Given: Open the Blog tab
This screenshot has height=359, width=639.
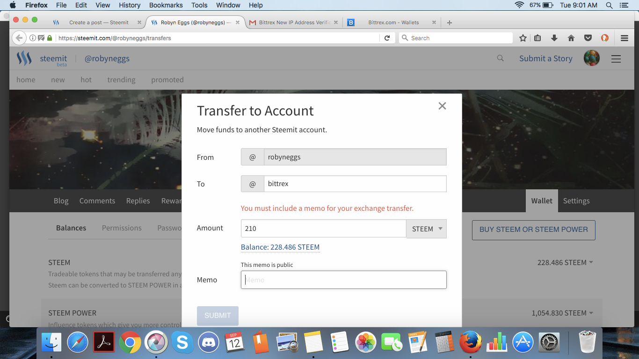Looking at the screenshot, I should tap(61, 201).
